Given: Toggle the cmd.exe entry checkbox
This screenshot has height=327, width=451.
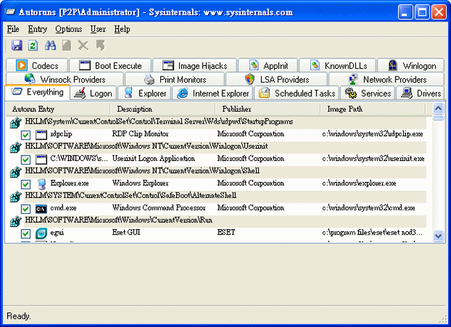Looking at the screenshot, I should click(x=26, y=209).
